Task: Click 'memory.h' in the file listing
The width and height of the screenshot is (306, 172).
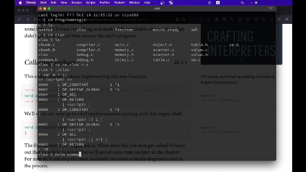Action: 124,55
